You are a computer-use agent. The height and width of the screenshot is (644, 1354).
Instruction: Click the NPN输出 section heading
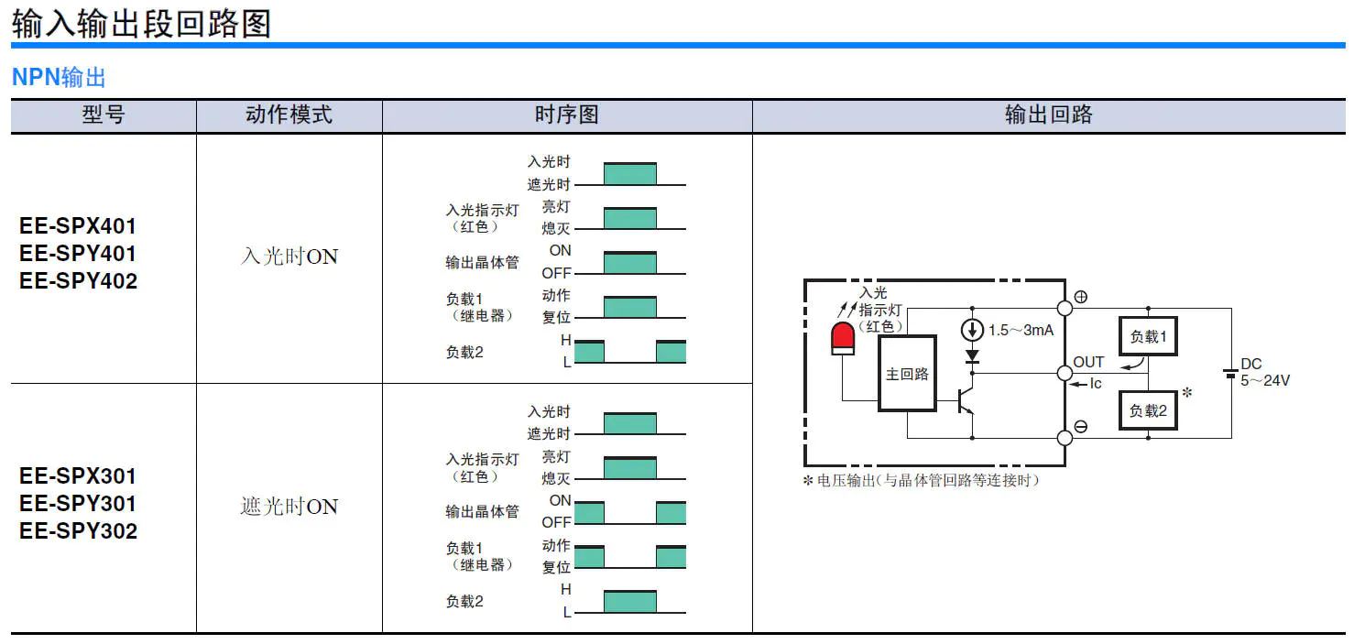coord(59,77)
